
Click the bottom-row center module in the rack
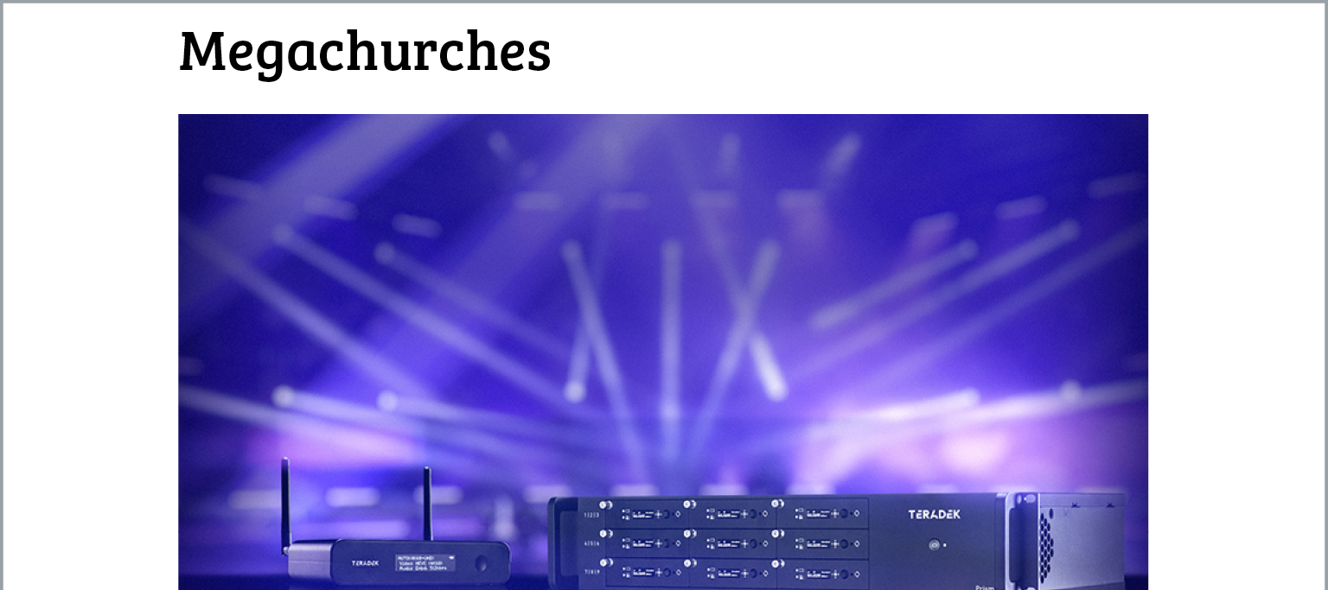click(733, 574)
